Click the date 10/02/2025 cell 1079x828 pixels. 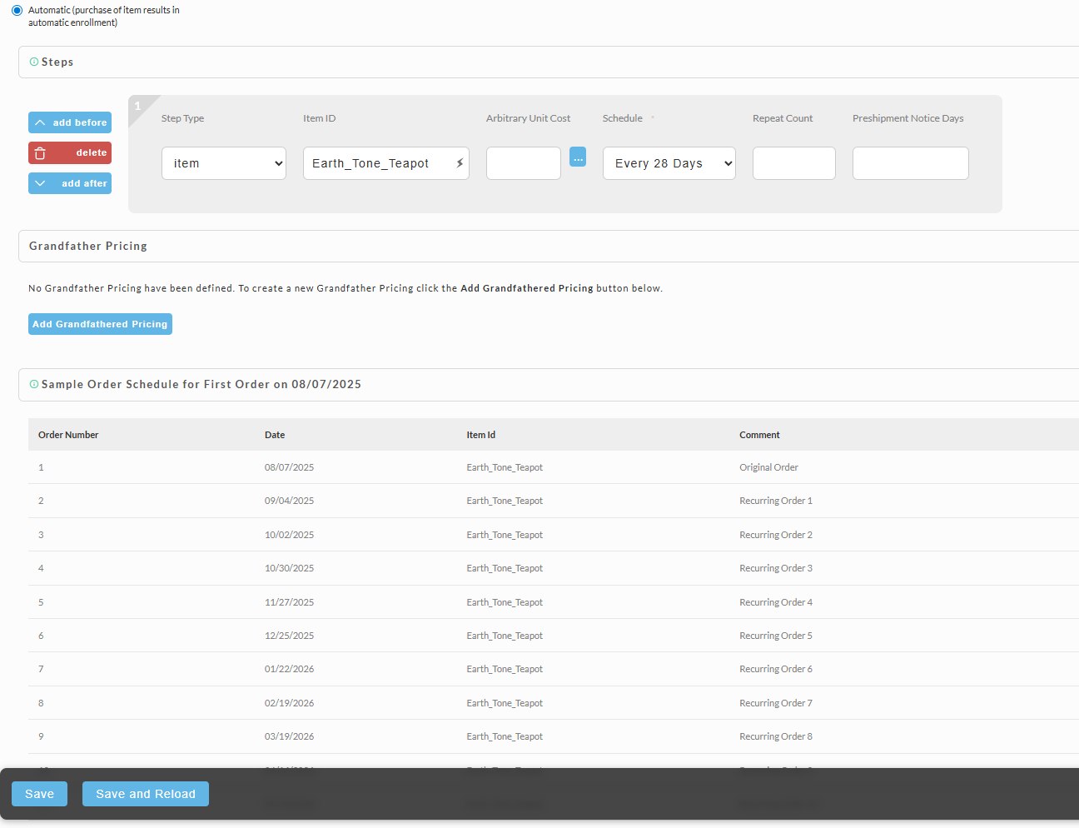click(x=290, y=535)
